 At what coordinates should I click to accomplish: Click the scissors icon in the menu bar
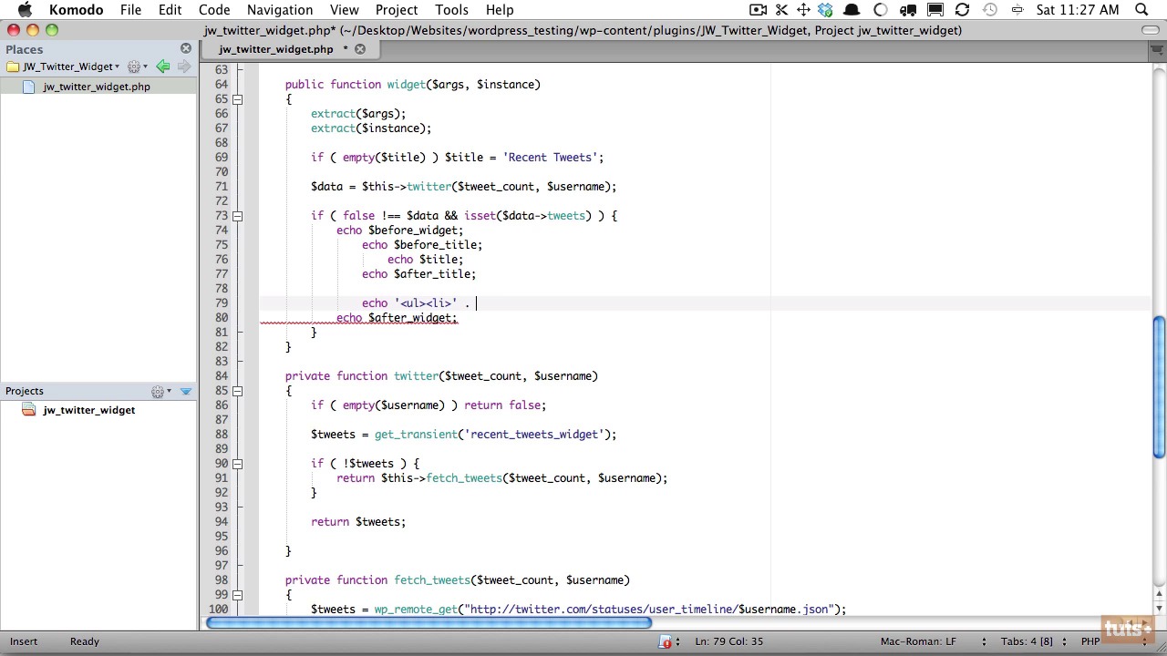782,10
